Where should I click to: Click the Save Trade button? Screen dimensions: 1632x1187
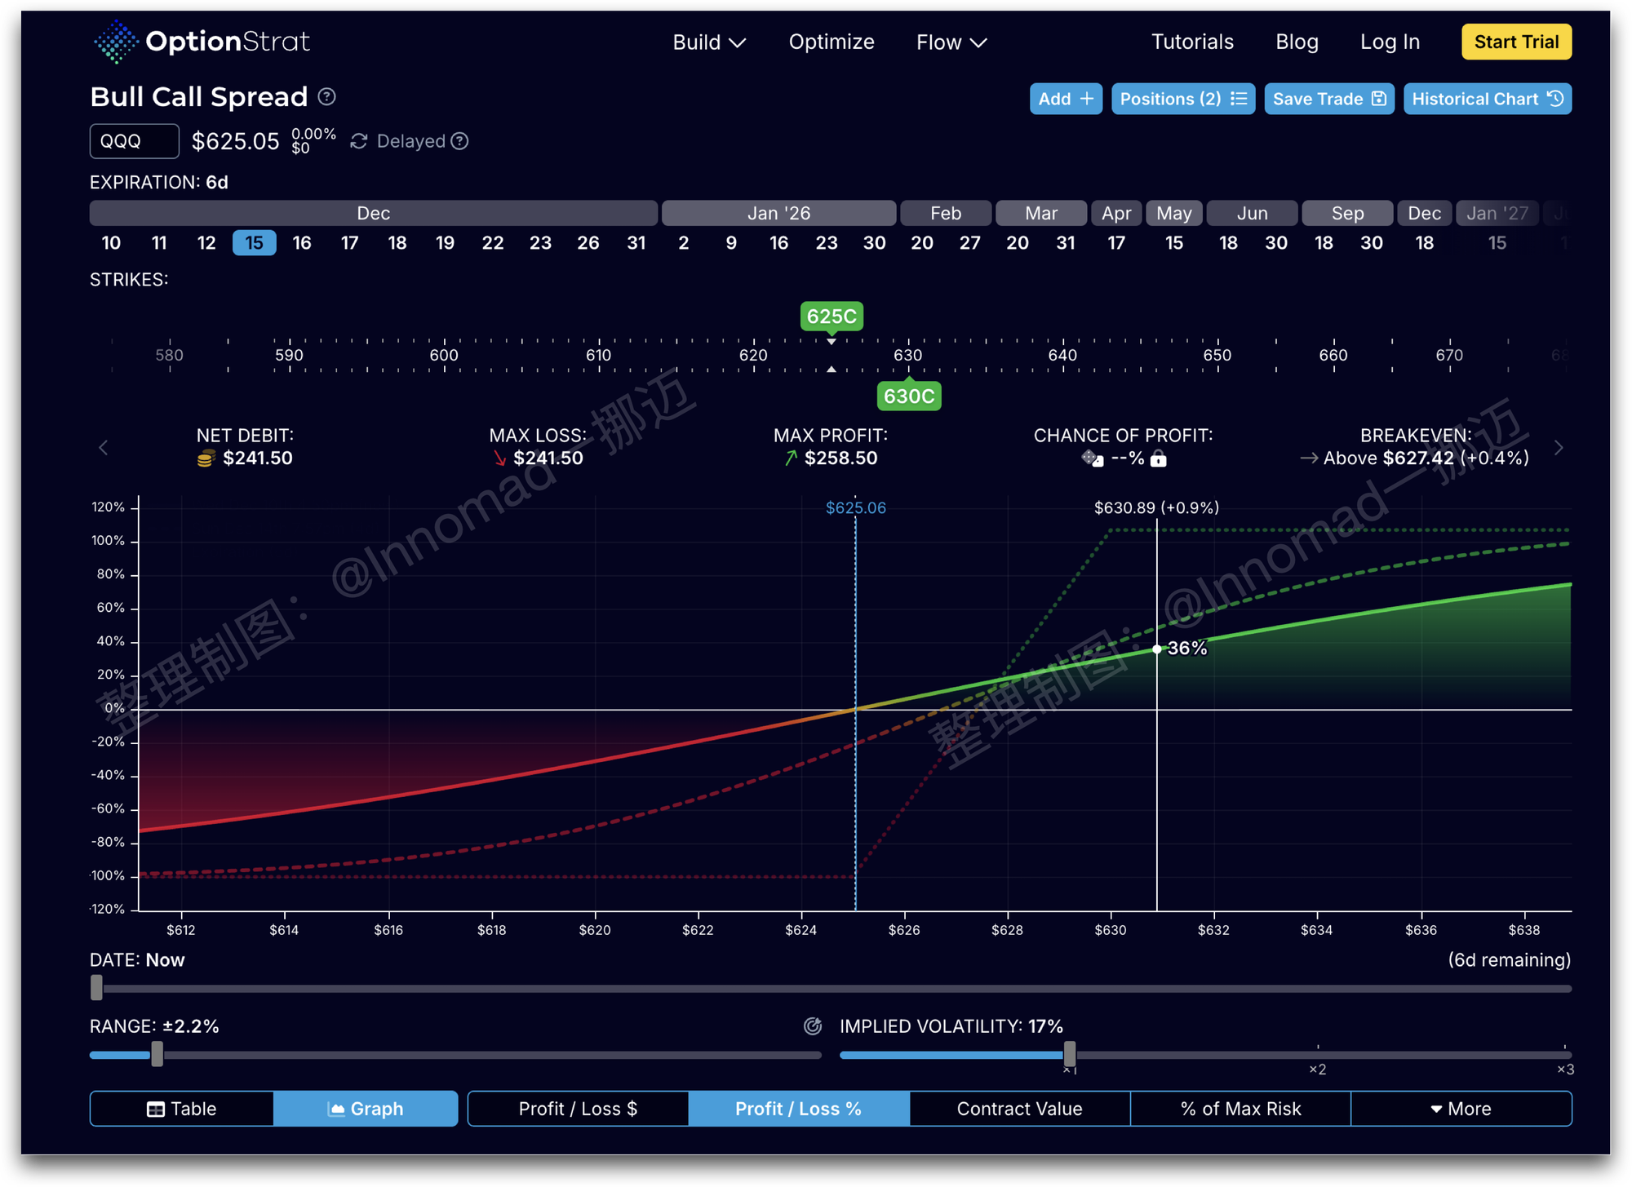(1328, 100)
